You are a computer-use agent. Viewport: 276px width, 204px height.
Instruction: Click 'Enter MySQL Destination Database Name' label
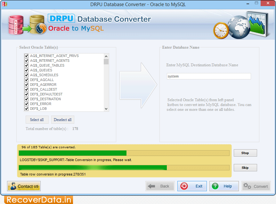pyautogui.click(x=202, y=65)
